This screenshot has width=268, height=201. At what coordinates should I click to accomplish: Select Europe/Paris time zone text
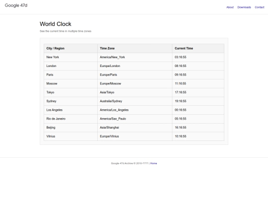108,74
